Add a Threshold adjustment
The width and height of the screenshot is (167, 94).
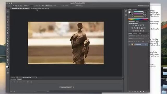tap(138, 31)
